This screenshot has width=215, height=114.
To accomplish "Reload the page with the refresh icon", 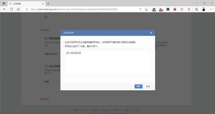I will 12,9.
